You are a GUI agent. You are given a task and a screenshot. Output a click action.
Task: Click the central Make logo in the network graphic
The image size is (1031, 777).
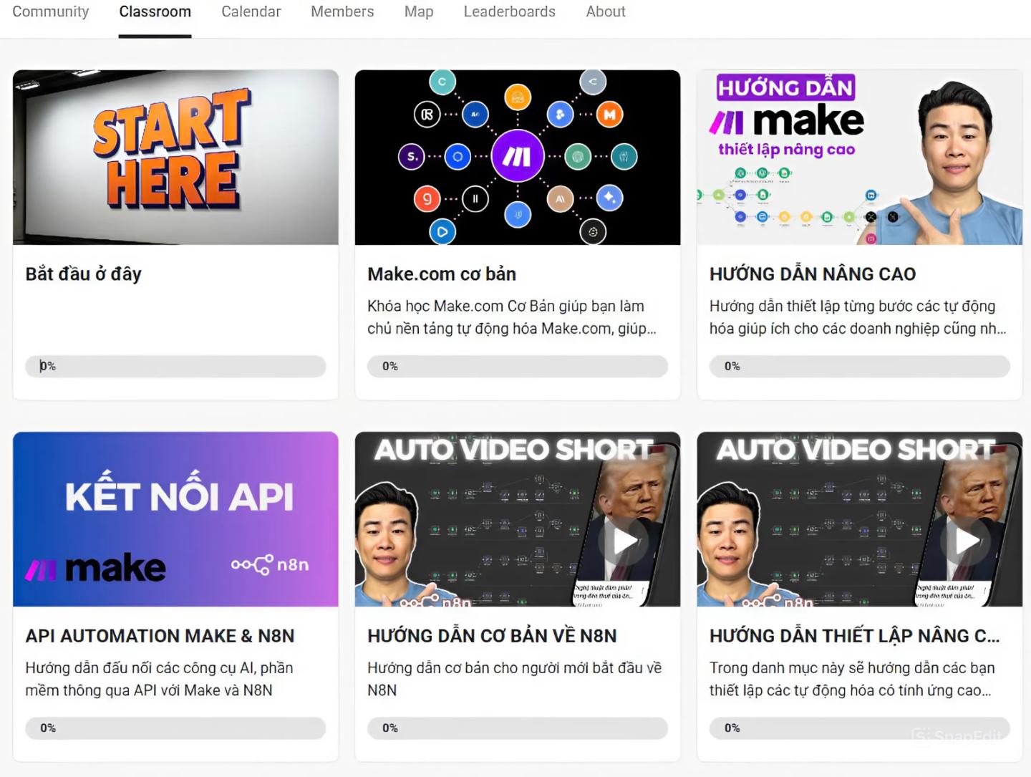pyautogui.click(x=517, y=157)
